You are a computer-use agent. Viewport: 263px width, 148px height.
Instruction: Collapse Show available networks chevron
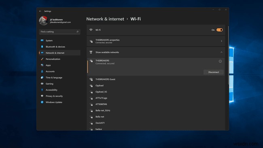click(221, 52)
